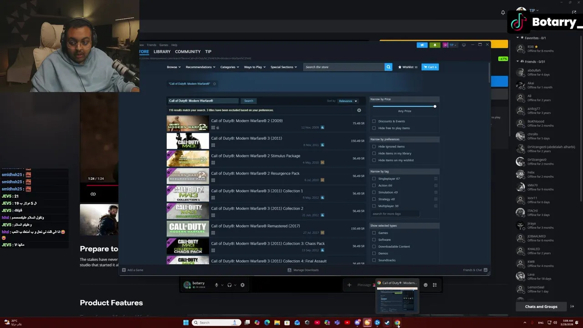This screenshot has height=328, width=583.
Task: Check Hide ignored items
Action: pyautogui.click(x=374, y=147)
